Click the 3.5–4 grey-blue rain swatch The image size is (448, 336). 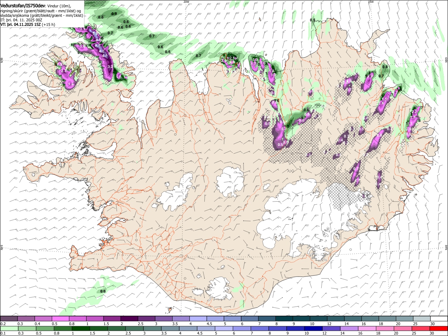(170, 328)
